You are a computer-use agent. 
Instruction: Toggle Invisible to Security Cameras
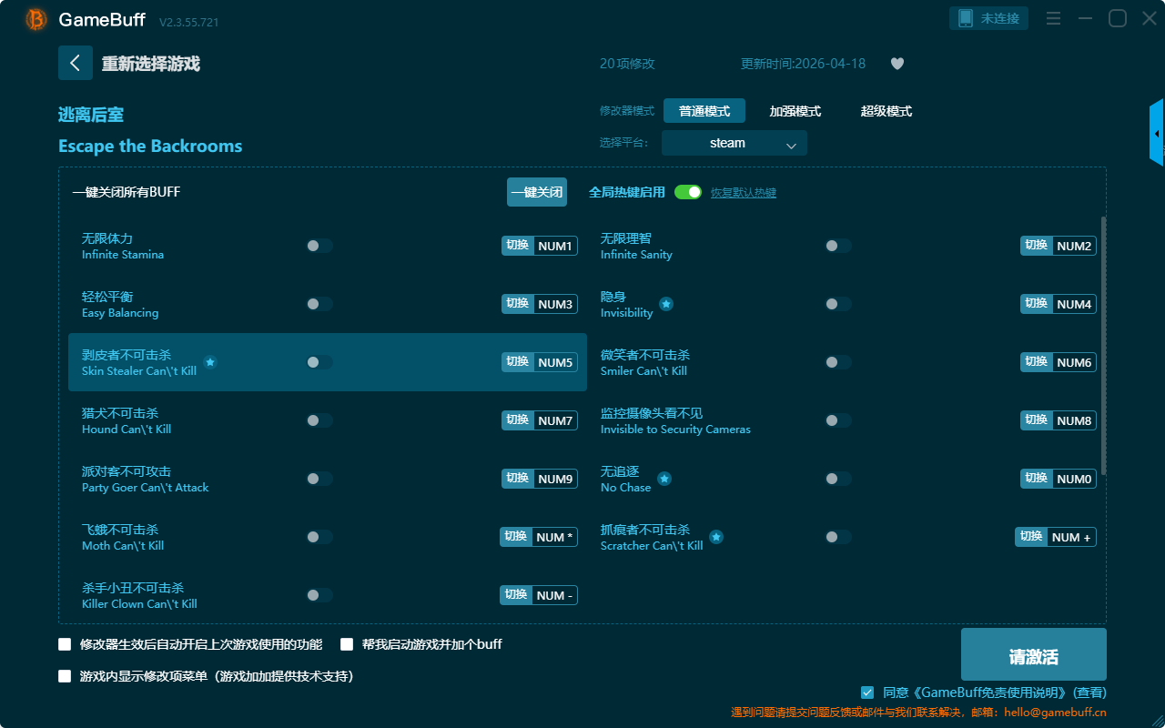pyautogui.click(x=838, y=420)
